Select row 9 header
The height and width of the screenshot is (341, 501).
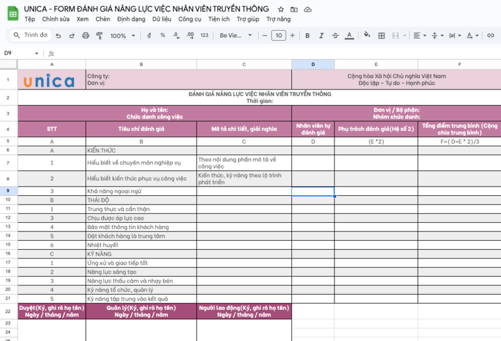[8, 191]
